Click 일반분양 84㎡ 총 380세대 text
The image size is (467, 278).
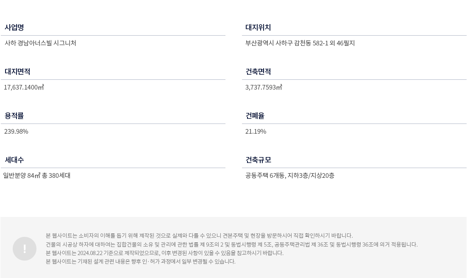coord(36,175)
